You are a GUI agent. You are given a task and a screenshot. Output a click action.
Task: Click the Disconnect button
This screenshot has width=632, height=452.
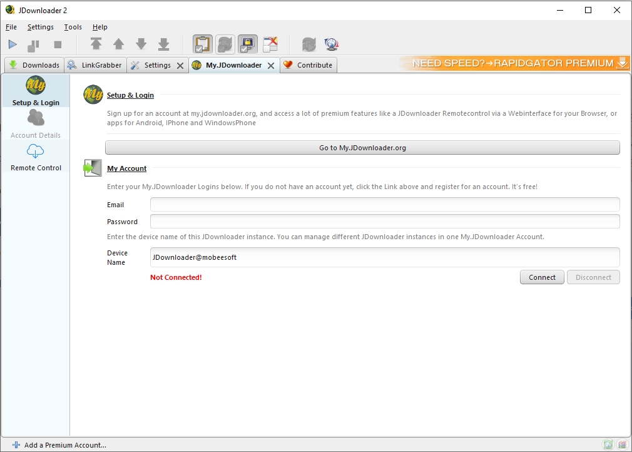(x=593, y=277)
